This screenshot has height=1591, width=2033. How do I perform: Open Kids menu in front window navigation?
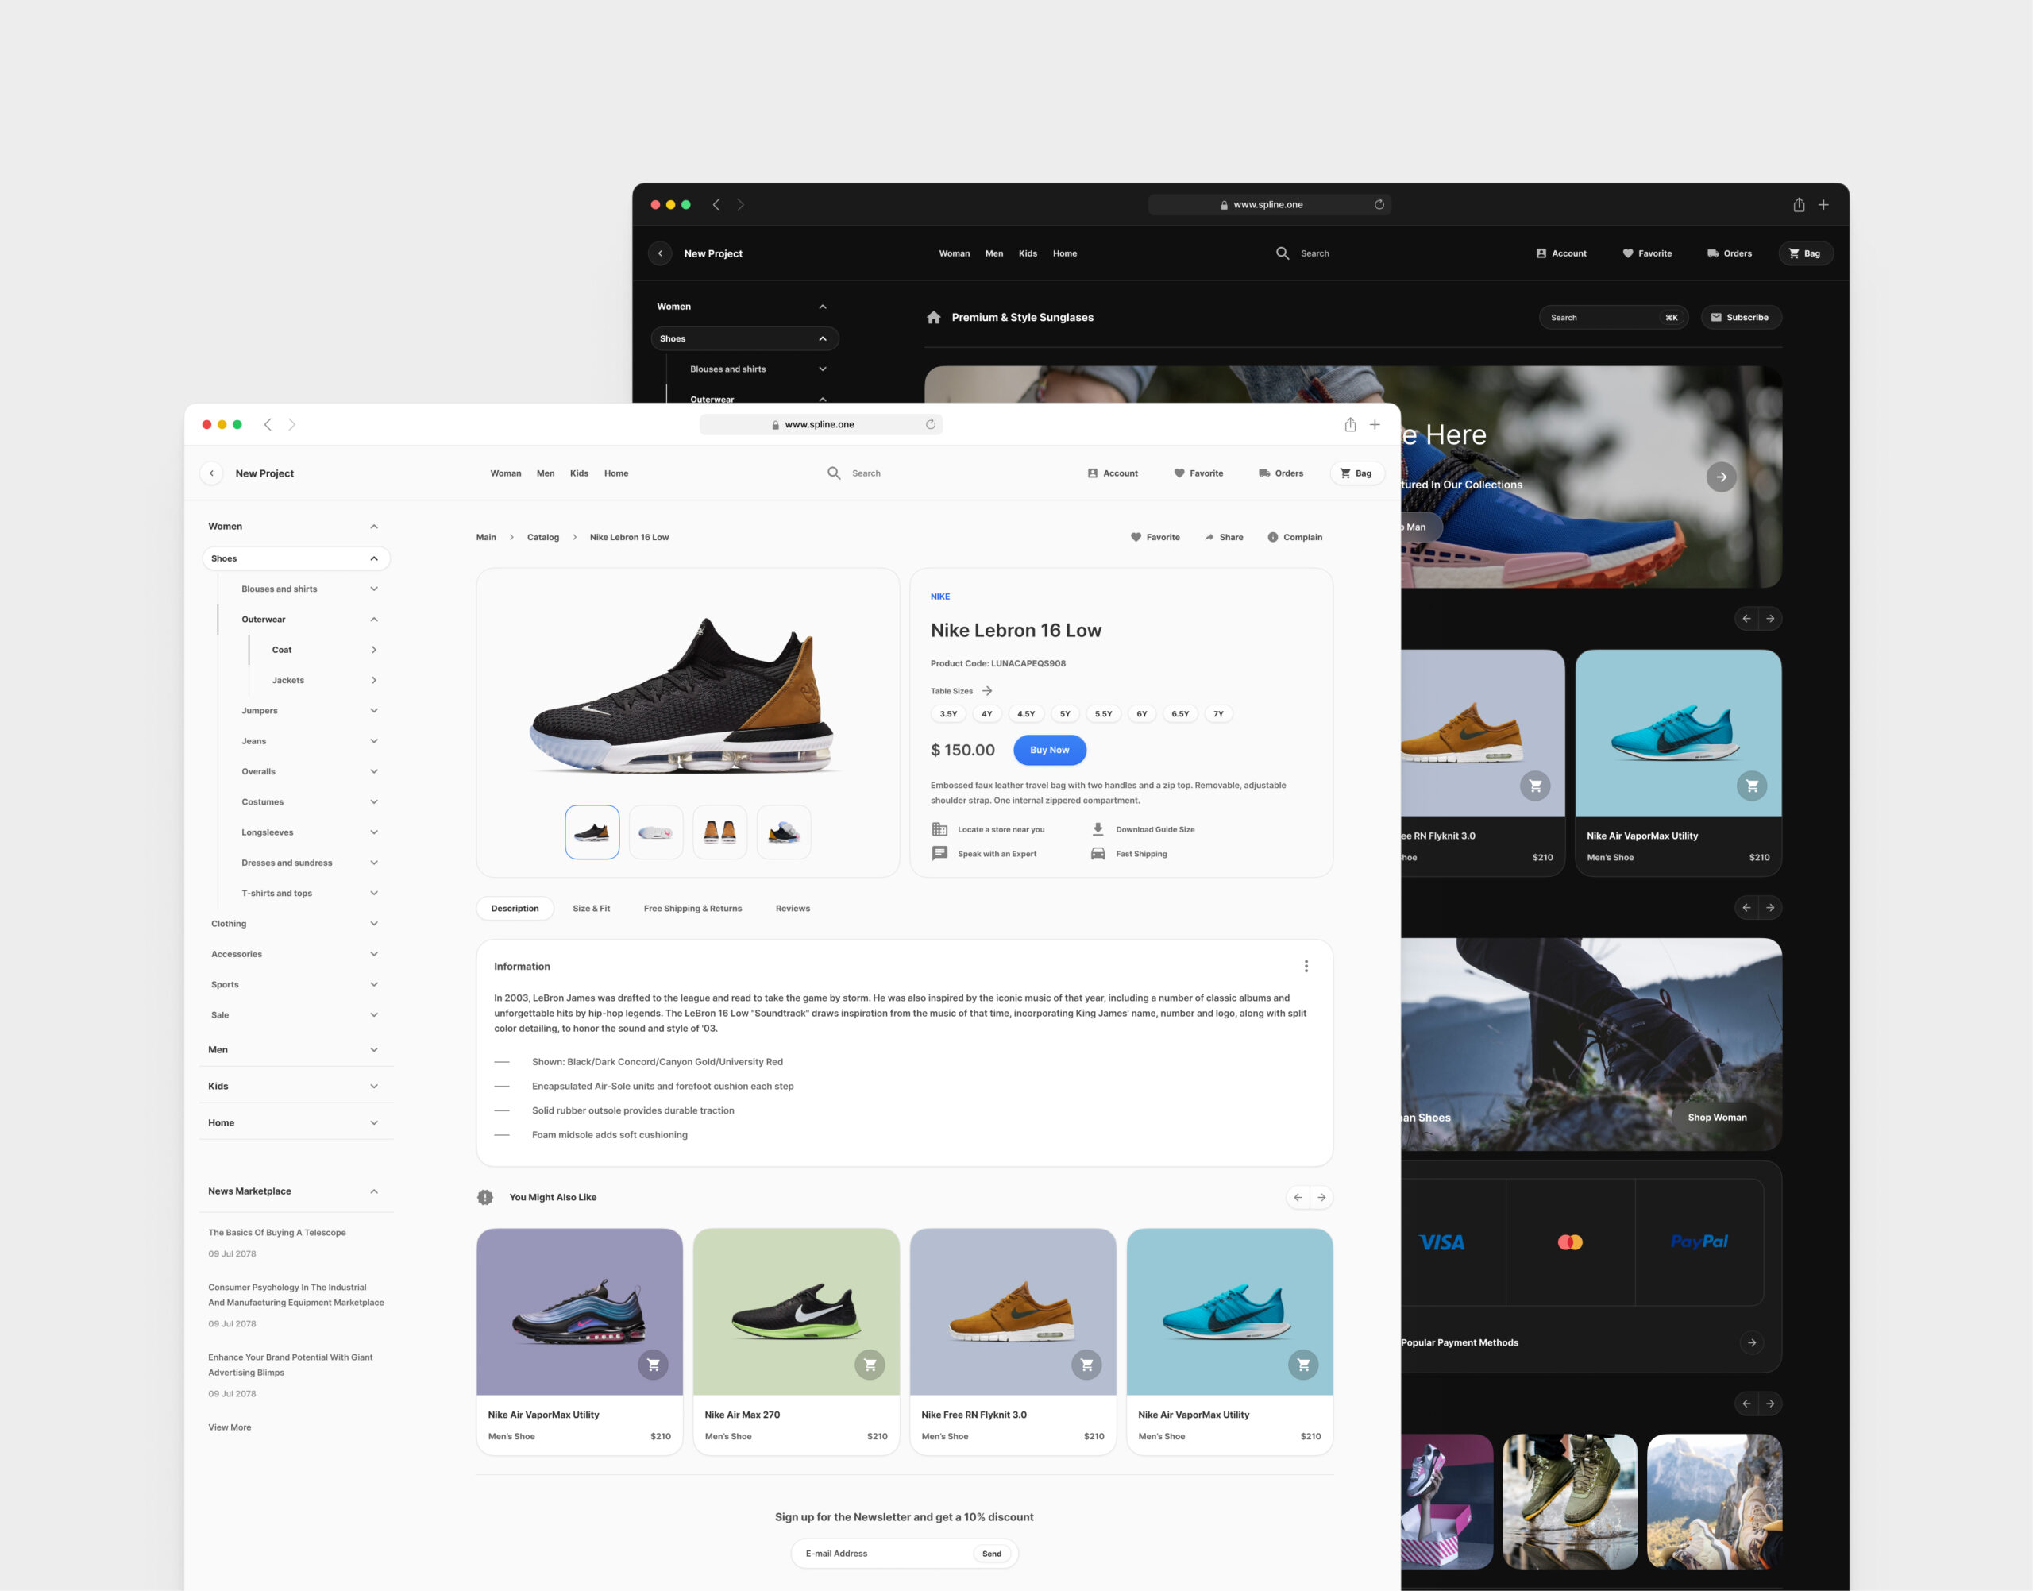click(579, 473)
